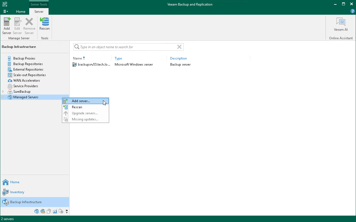The height and width of the screenshot is (222, 356).
Task: Click the Microsoft Windows server type cell
Action: click(x=134, y=64)
